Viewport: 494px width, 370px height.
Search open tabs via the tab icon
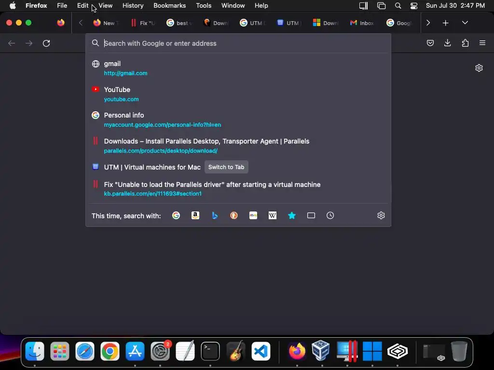click(x=311, y=215)
